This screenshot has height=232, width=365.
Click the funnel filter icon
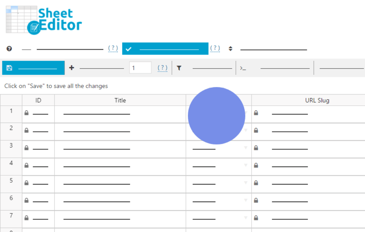pos(179,68)
